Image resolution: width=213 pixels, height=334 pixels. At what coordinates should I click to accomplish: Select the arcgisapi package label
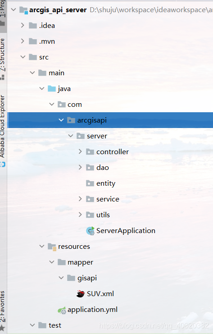(x=92, y=120)
